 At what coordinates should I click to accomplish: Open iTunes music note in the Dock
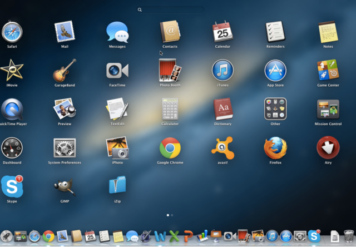pos(272,236)
